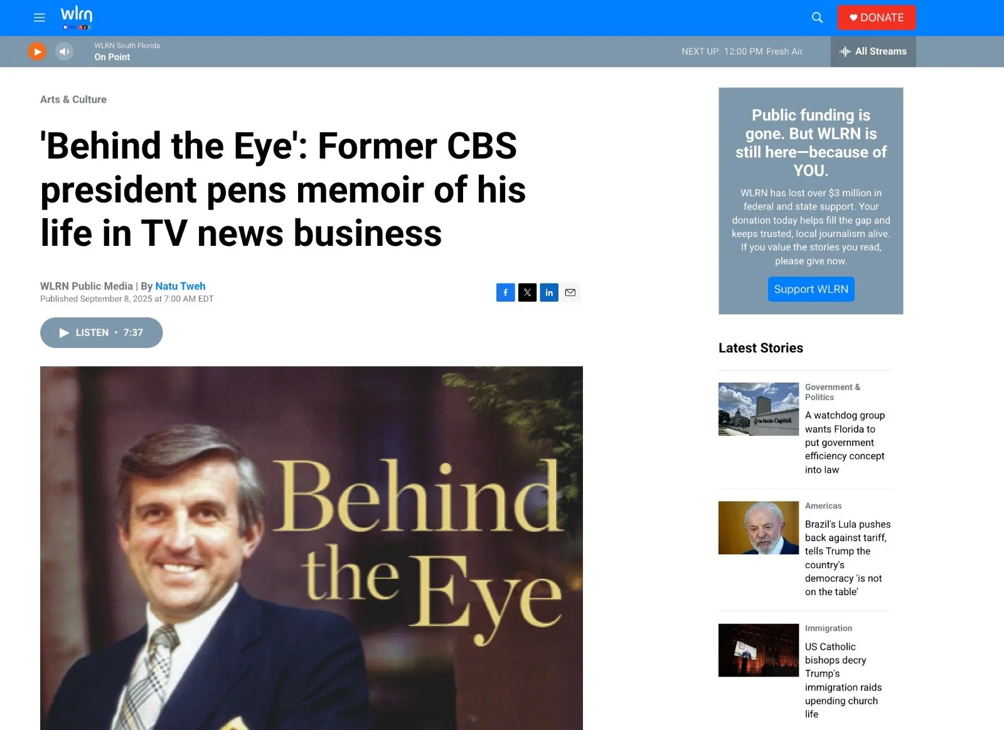Share article on Facebook
The height and width of the screenshot is (730, 1004).
click(x=506, y=292)
